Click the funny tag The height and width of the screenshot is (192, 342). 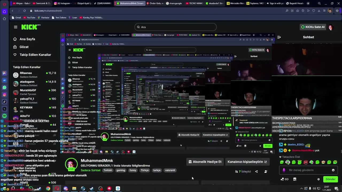pyautogui.click(x=133, y=170)
